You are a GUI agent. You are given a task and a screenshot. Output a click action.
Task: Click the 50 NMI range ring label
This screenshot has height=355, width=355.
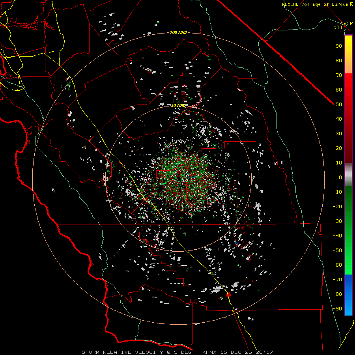(178, 105)
